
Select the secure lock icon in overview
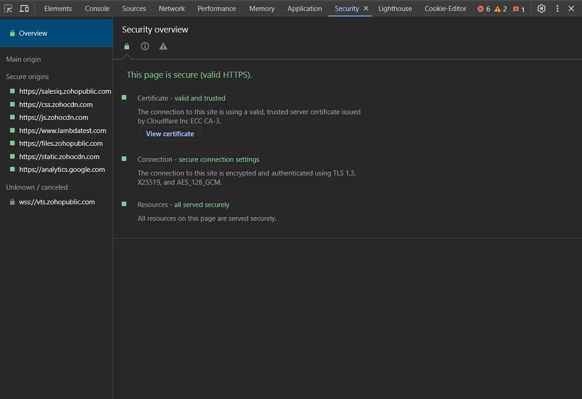pyautogui.click(x=127, y=47)
